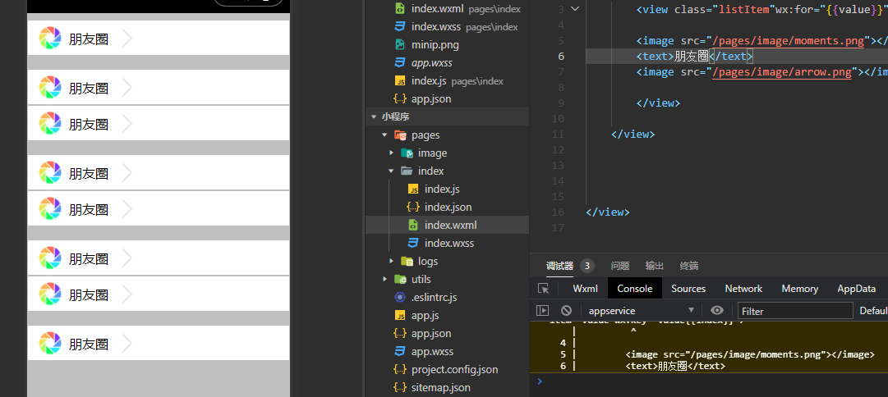Open minip.png in open editors
The width and height of the screenshot is (888, 397).
click(448, 44)
